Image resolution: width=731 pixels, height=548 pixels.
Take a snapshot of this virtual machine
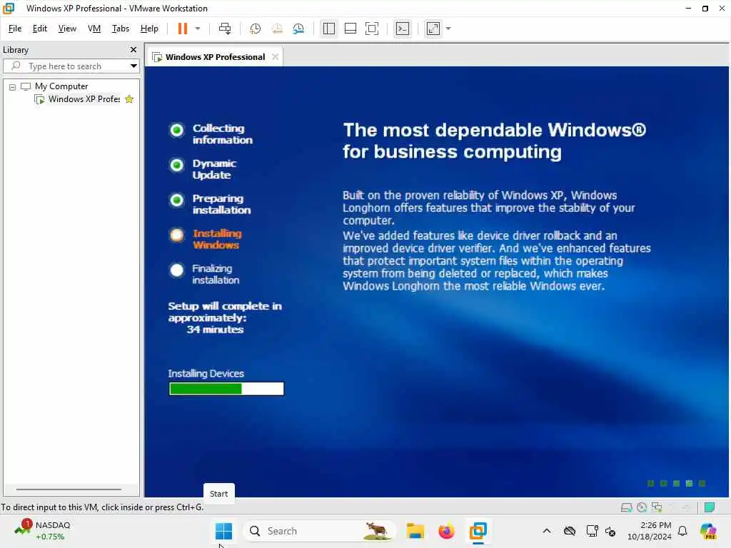pyautogui.click(x=255, y=29)
